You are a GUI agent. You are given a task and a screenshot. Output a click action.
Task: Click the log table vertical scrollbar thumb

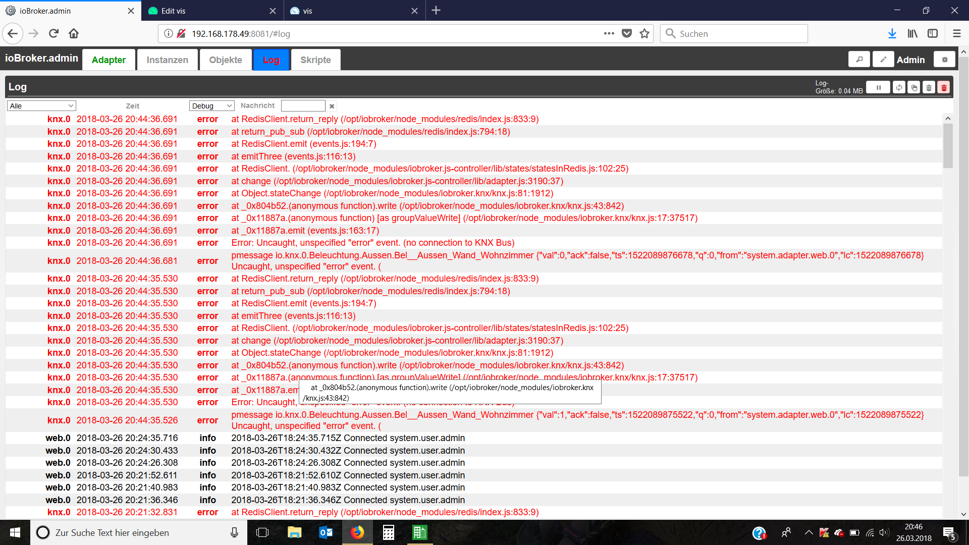pyautogui.click(x=948, y=145)
